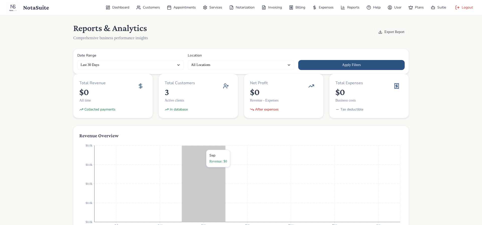Click the receipt icon in Total Expenses card
Viewport: 482px width, 225px height.
397,86
